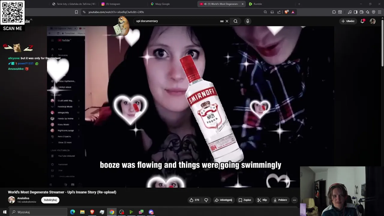Screen dimensions: 384x216
Task: Open Microsoft Edge from the taskbar
Action: 72,212
